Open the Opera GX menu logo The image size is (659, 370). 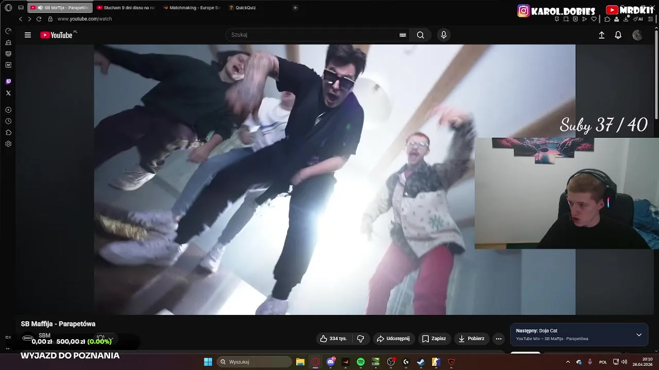pyautogui.click(x=8, y=8)
